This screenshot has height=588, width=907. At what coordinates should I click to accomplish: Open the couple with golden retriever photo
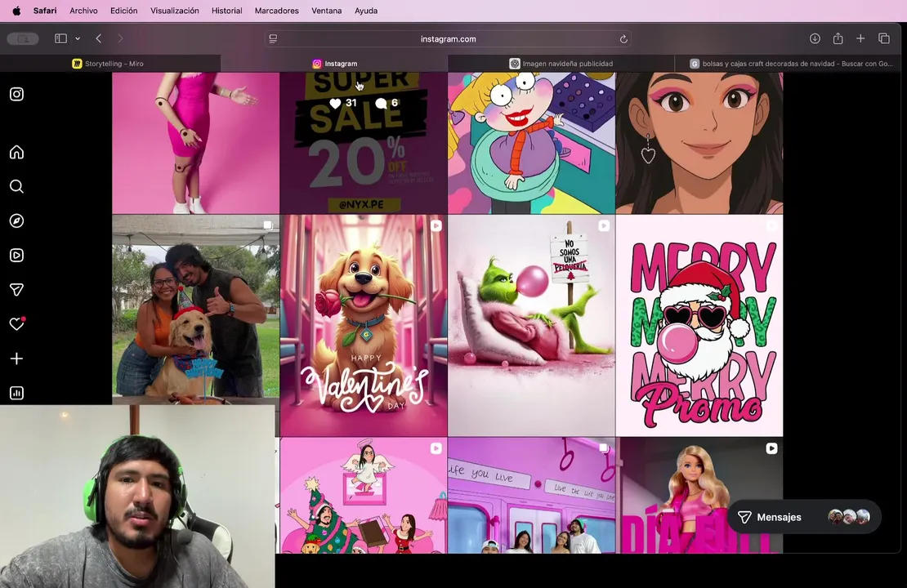click(195, 310)
